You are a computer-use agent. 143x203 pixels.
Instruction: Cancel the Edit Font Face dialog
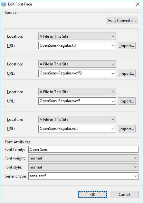click(x=124, y=194)
